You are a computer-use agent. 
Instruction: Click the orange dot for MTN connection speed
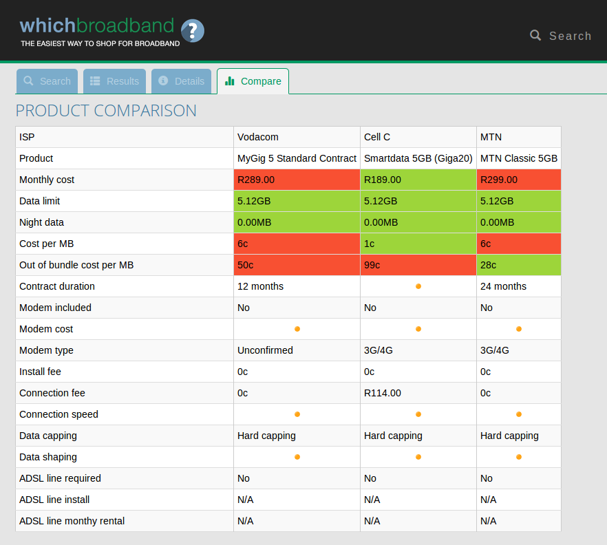pos(519,414)
